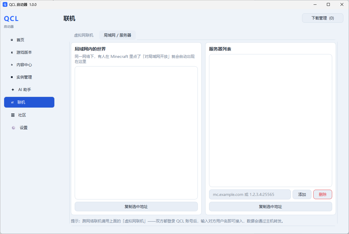Select the 局域网 / 服务器 tab
The image size is (349, 234).
(118, 35)
